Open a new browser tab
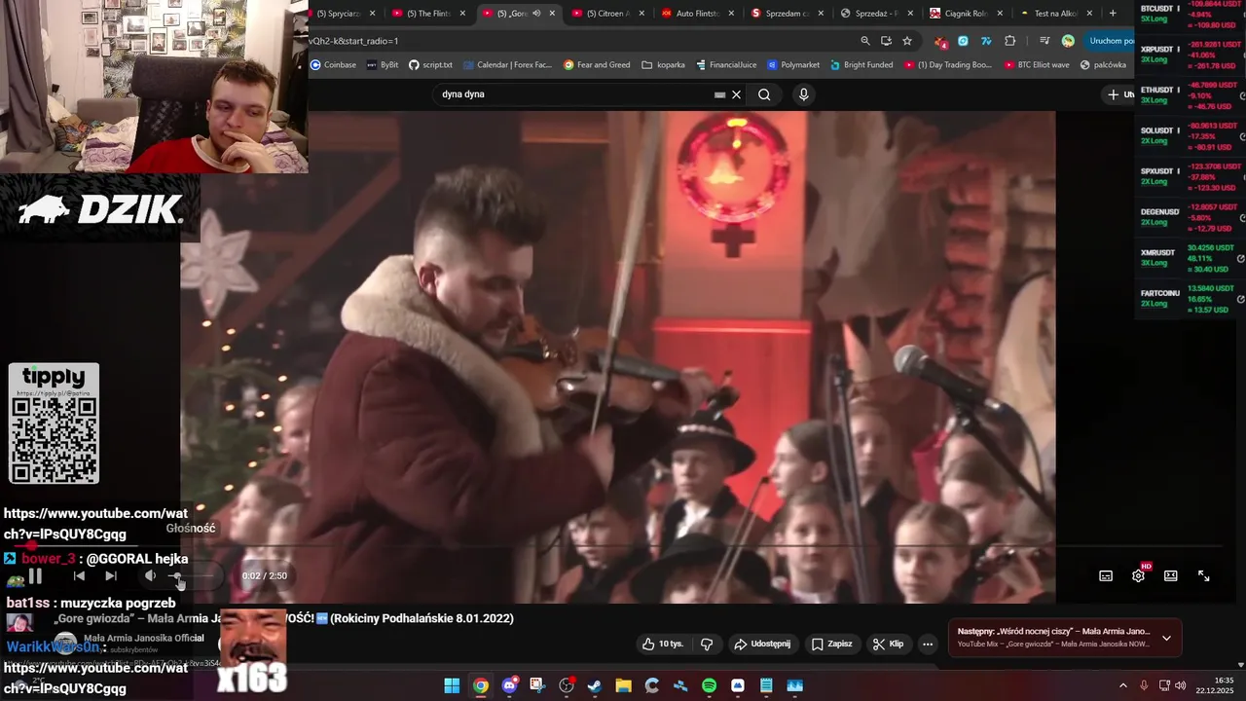Viewport: 1246px width, 701px height. click(x=1113, y=14)
